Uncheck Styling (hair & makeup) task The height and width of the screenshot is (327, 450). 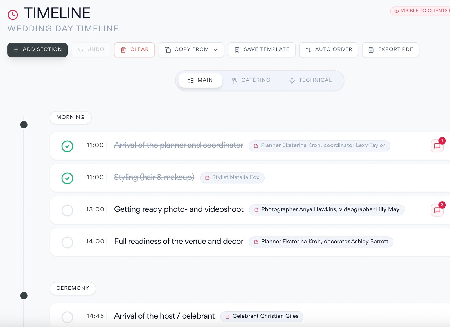(67, 178)
